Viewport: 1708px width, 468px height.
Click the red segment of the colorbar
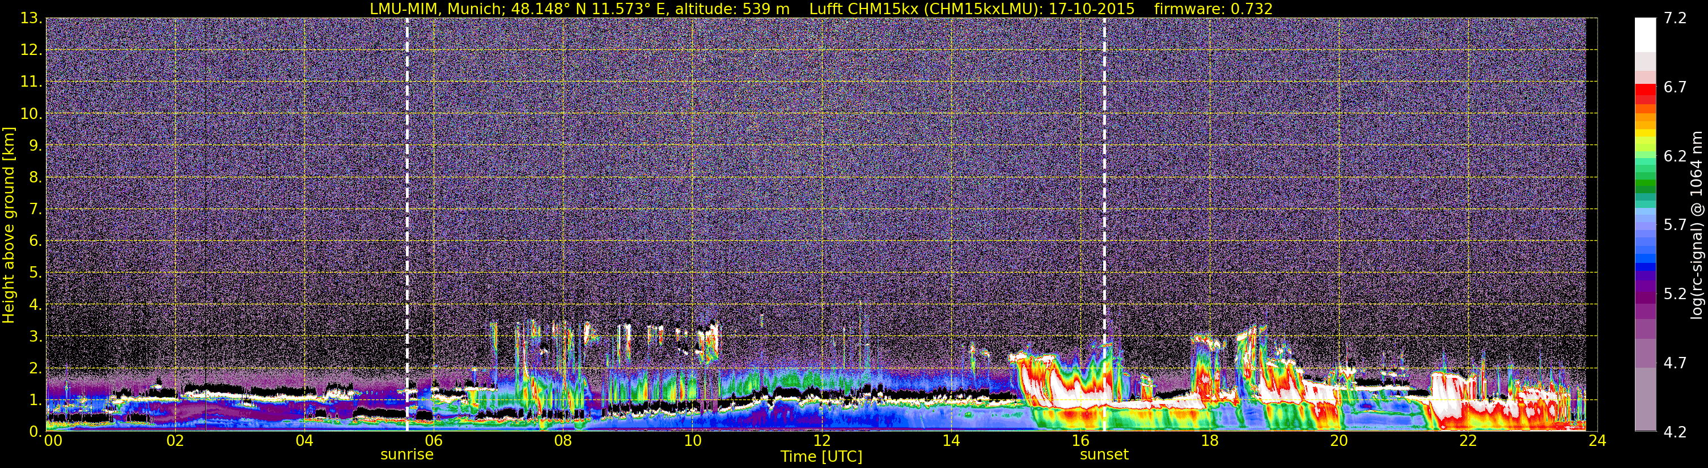tap(1645, 90)
